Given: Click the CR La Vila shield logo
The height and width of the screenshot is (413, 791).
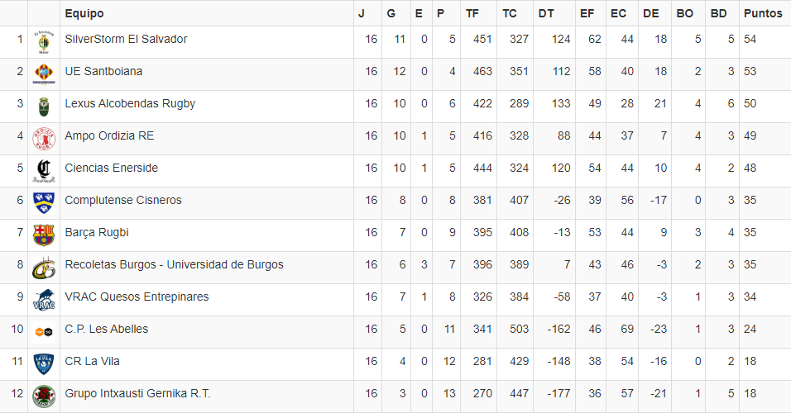Looking at the screenshot, I should (x=43, y=363).
